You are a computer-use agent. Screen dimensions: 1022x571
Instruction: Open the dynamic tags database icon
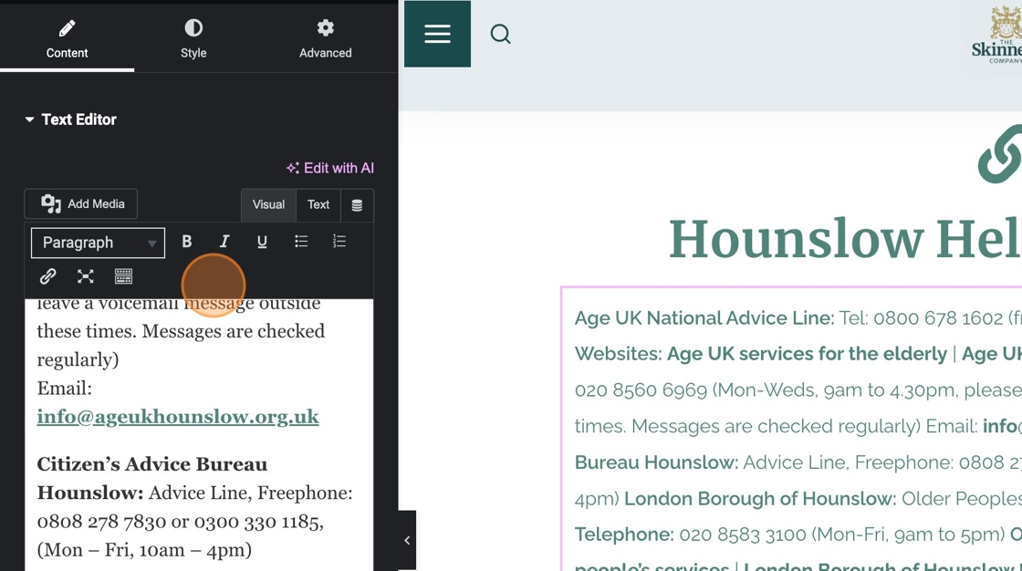357,205
